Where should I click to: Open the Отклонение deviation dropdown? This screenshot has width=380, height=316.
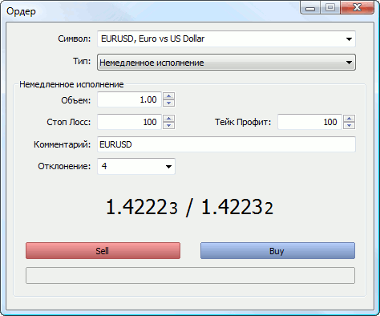(x=168, y=167)
